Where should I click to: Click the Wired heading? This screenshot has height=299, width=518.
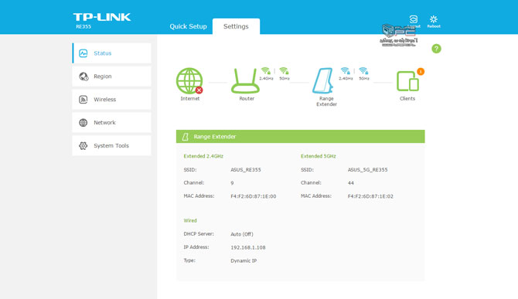(190, 220)
